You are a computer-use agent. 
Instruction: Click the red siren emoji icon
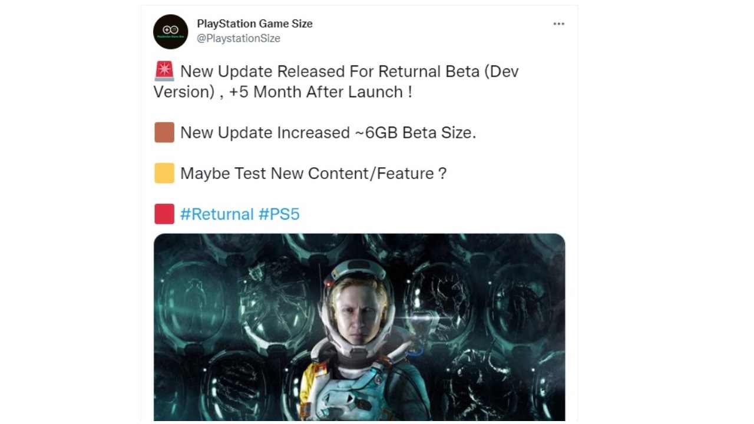(164, 71)
